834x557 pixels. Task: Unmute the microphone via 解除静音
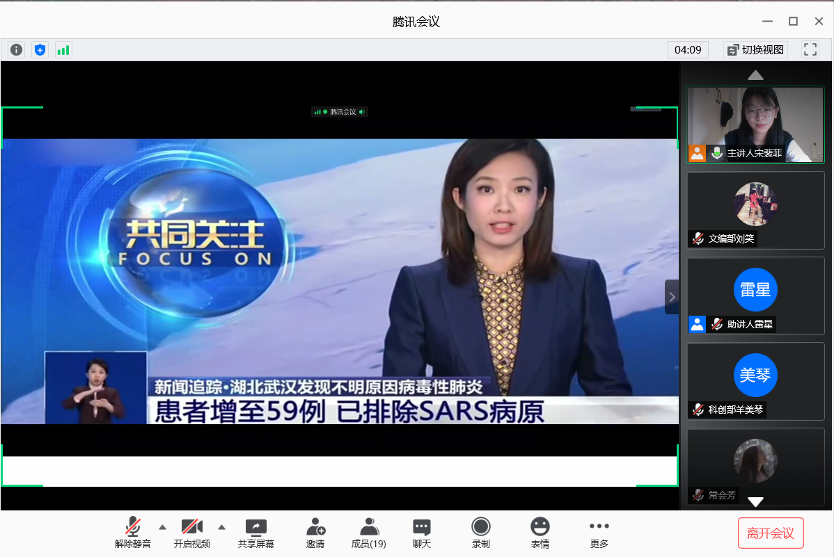132,533
